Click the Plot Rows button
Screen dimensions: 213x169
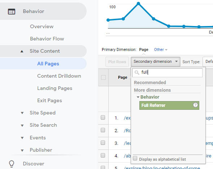117,62
